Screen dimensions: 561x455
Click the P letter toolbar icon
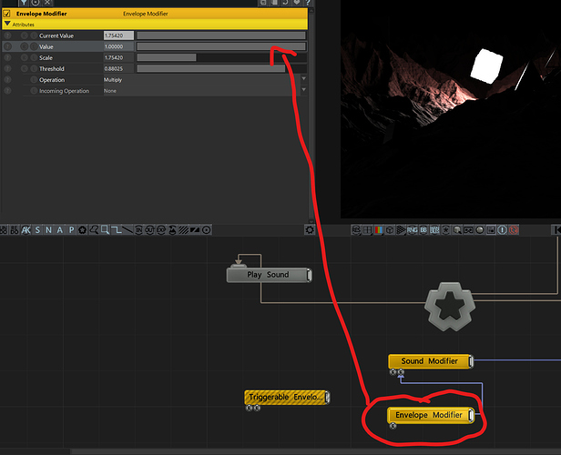point(71,230)
